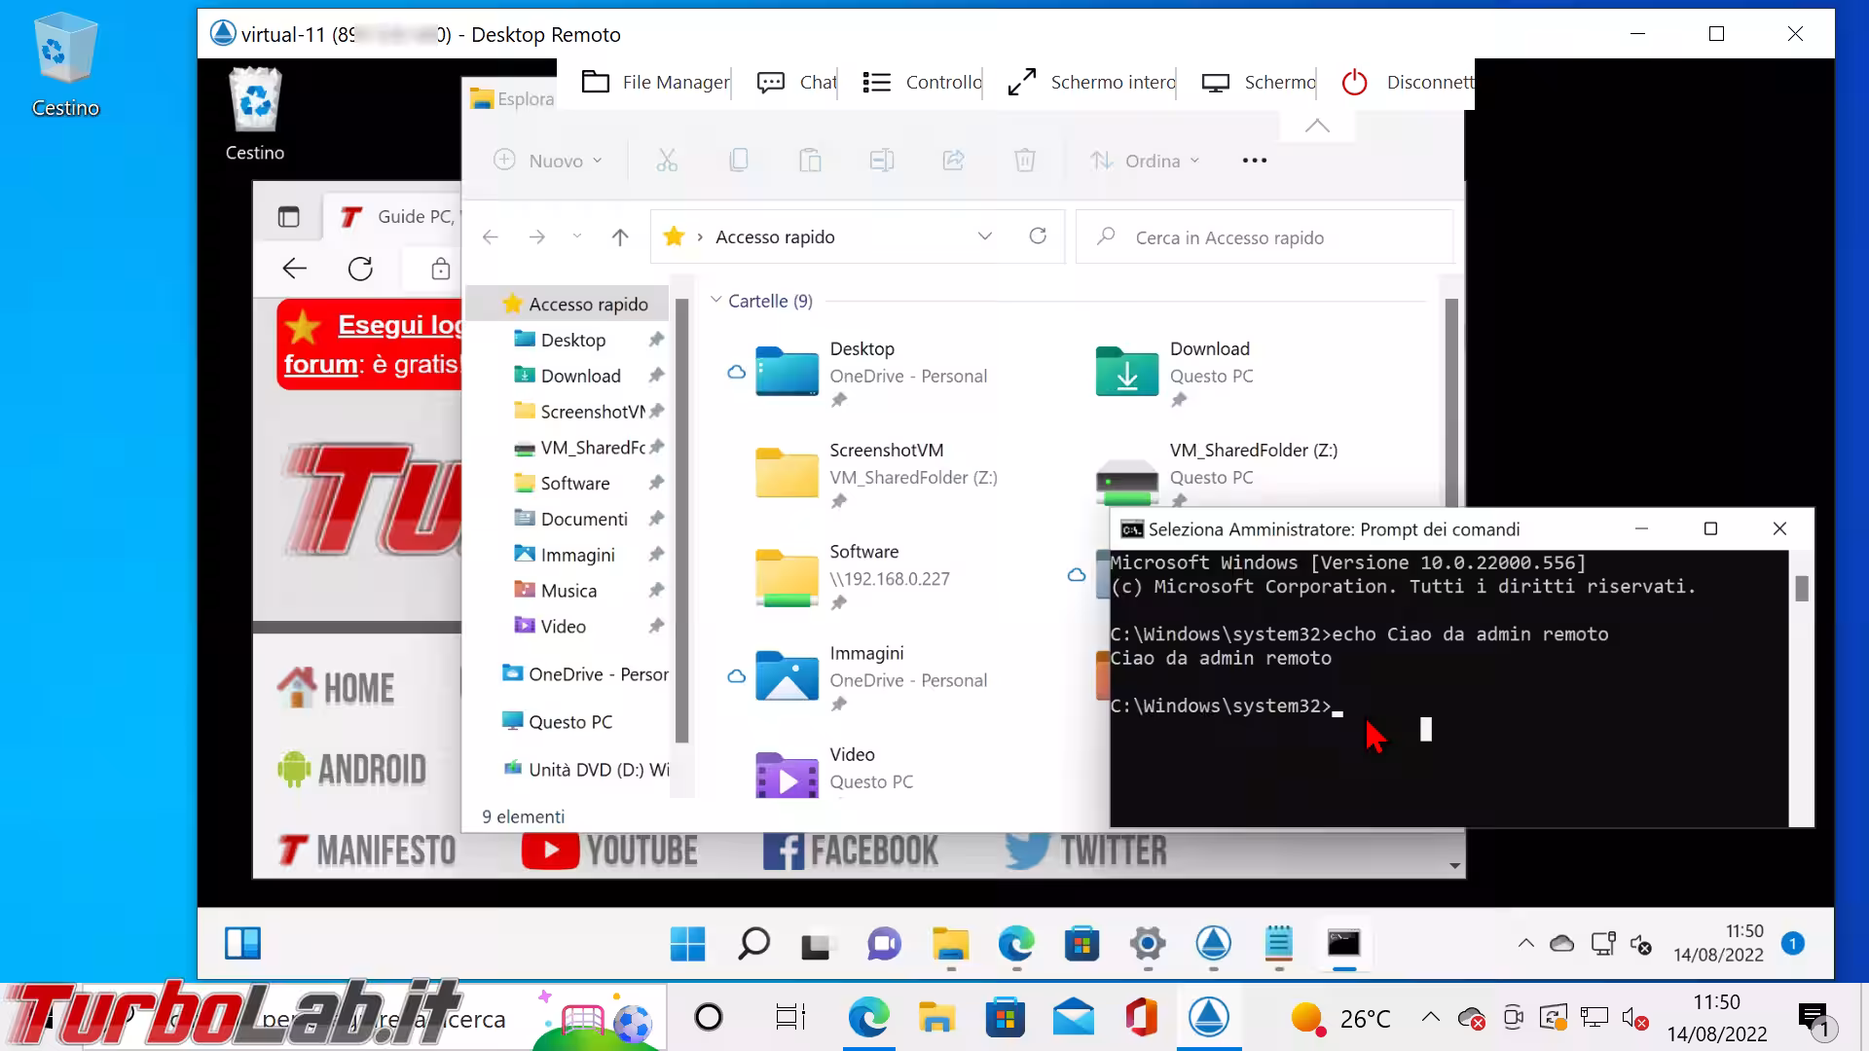This screenshot has height=1051, width=1869.
Task: Select Documenti in navigation pane
Action: pos(583,519)
